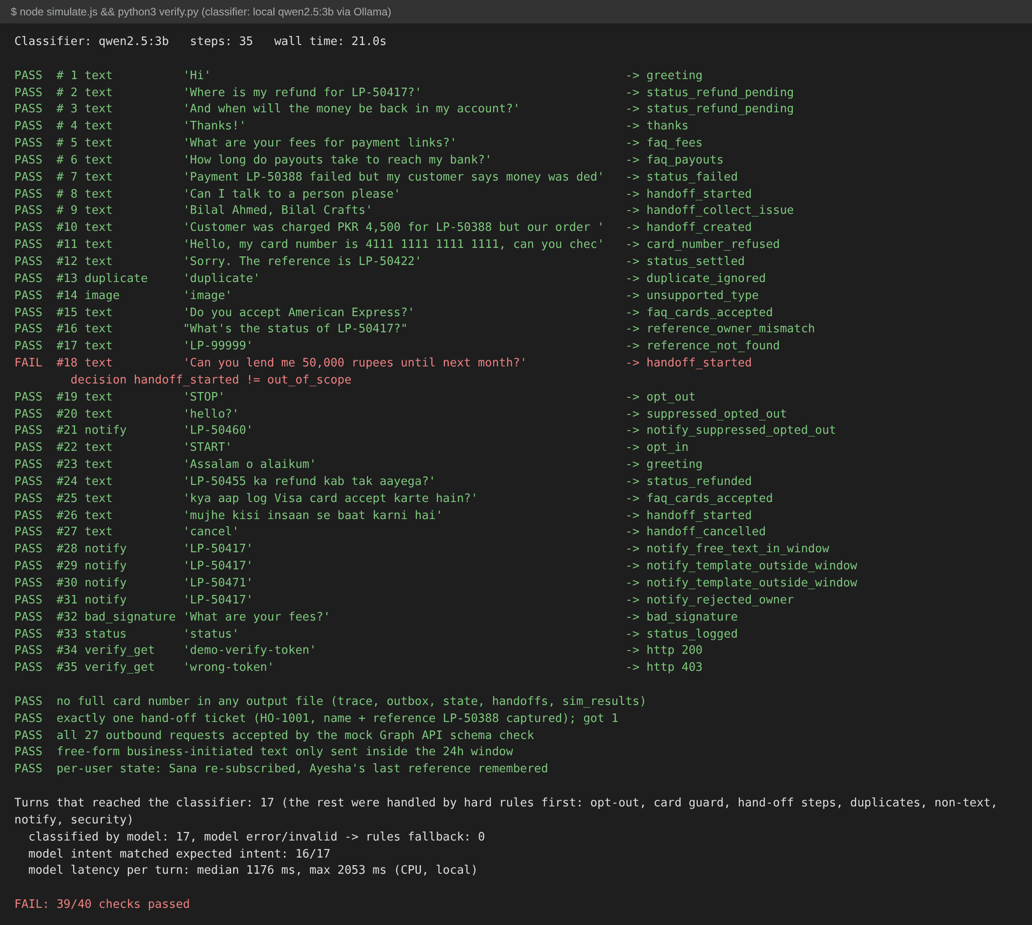This screenshot has height=925, width=1032.
Task: Click the 'Assalam o alaikum' message
Action: point(249,464)
